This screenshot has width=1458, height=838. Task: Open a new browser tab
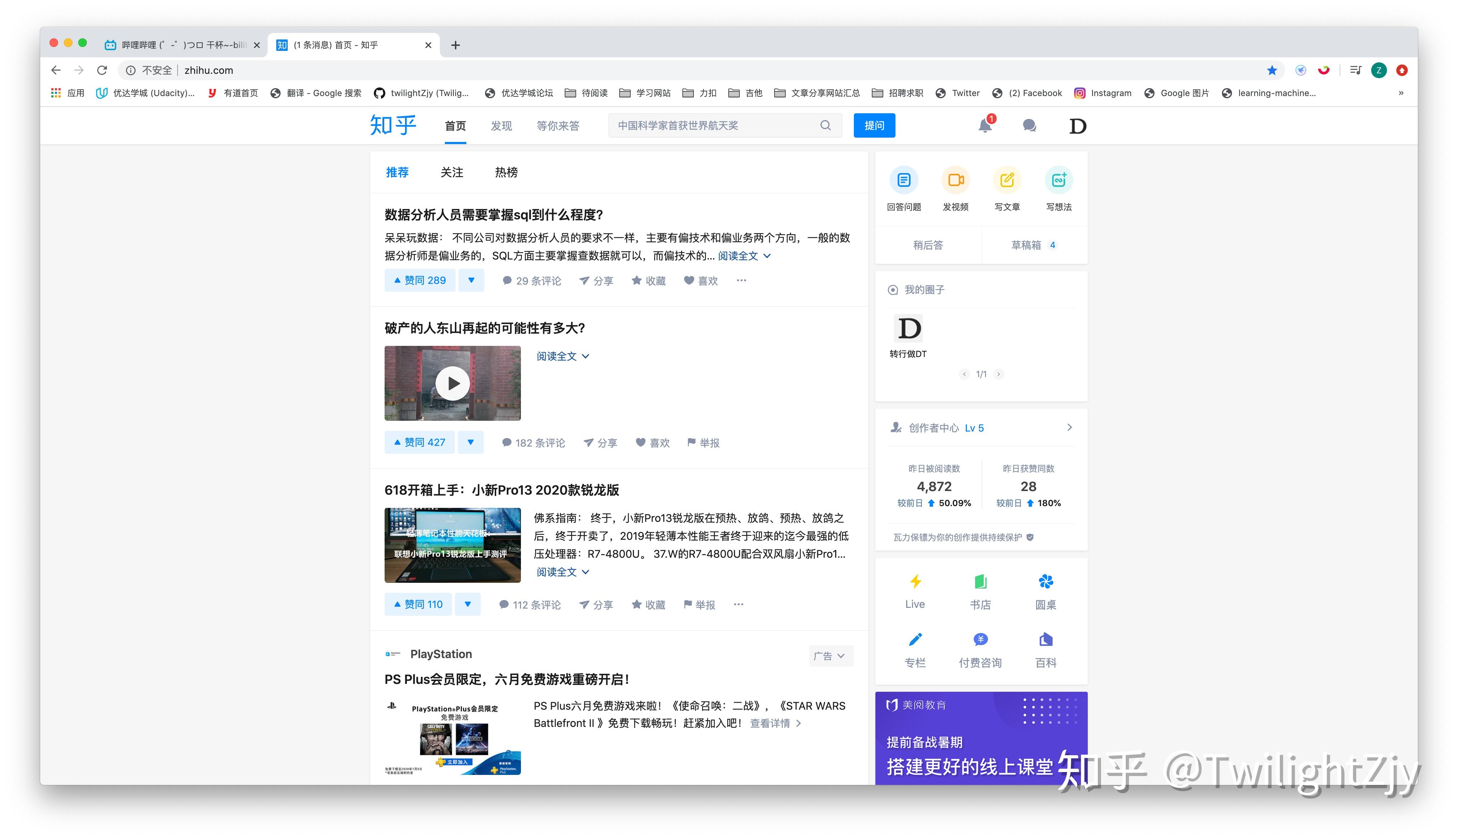pyautogui.click(x=455, y=45)
